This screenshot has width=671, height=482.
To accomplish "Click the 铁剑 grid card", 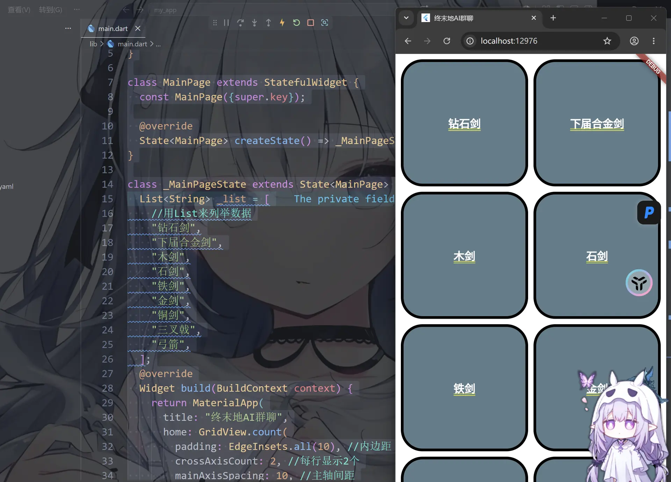I will coord(464,388).
